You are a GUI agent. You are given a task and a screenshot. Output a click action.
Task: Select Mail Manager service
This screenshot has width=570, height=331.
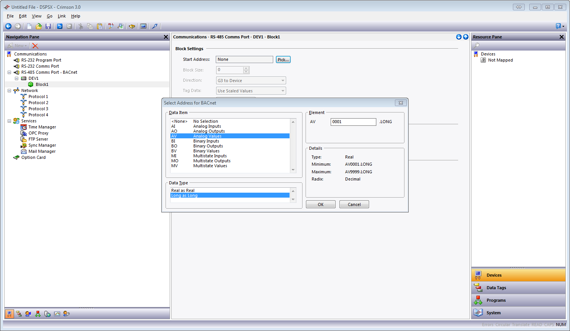(42, 151)
